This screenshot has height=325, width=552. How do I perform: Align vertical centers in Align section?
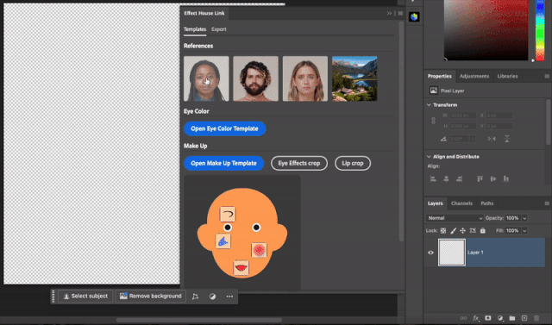492,178
